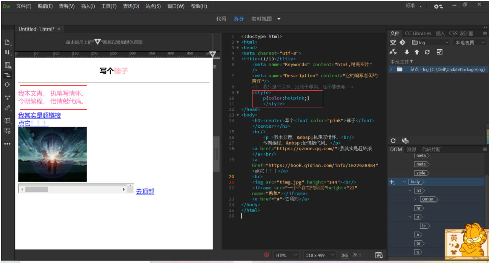
Task: Click the file management arrows icon
Action: 7,52
